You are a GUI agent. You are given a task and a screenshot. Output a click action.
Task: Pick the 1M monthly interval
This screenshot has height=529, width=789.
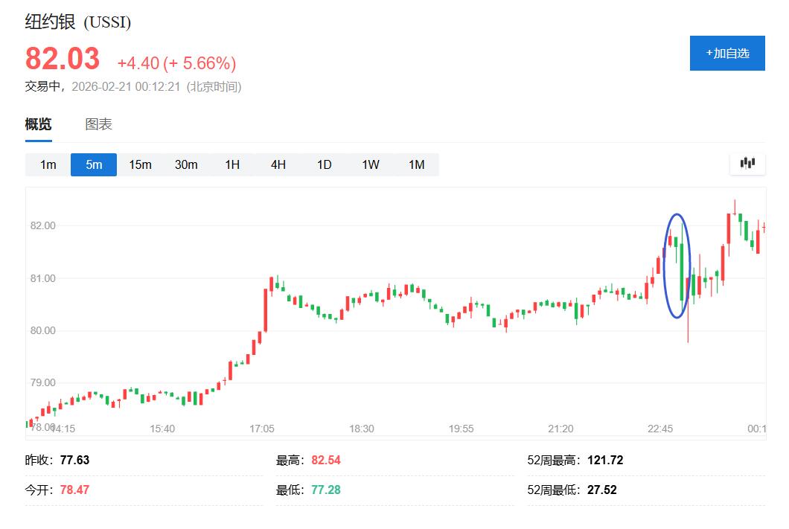417,164
